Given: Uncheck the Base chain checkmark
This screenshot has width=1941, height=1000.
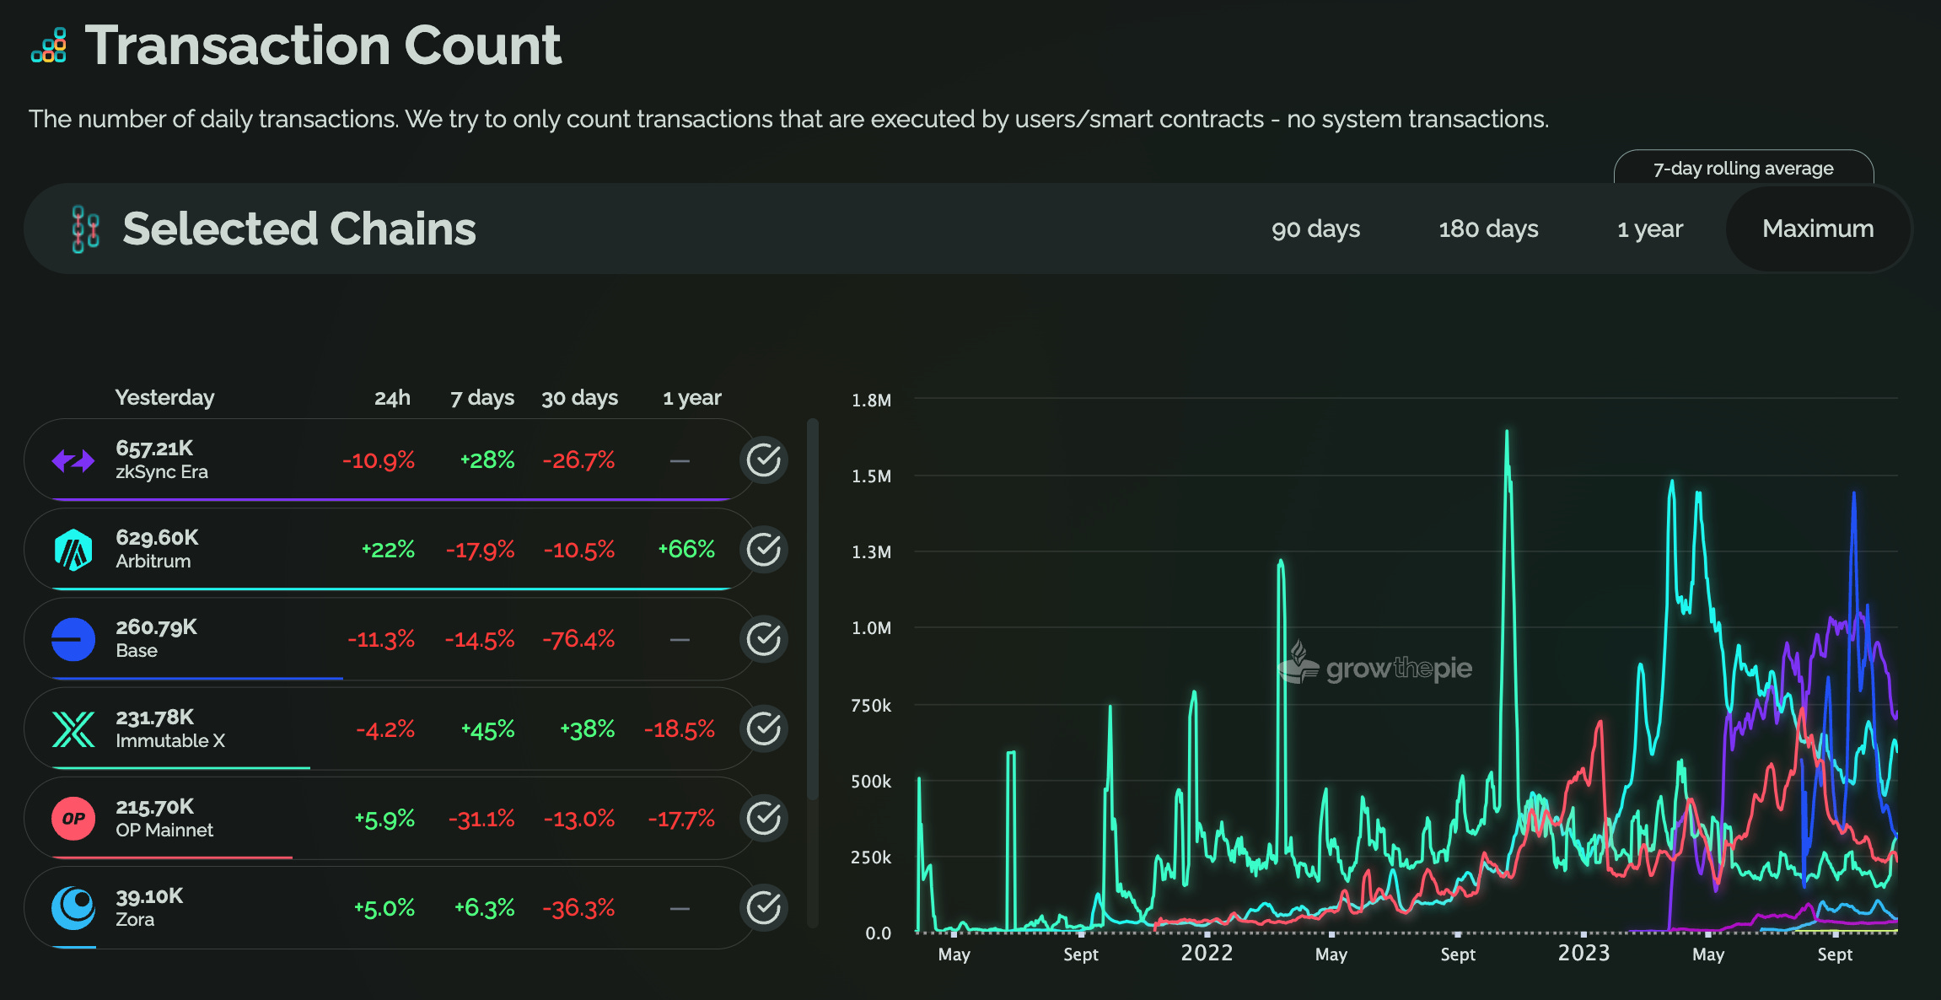Looking at the screenshot, I should pyautogui.click(x=764, y=639).
